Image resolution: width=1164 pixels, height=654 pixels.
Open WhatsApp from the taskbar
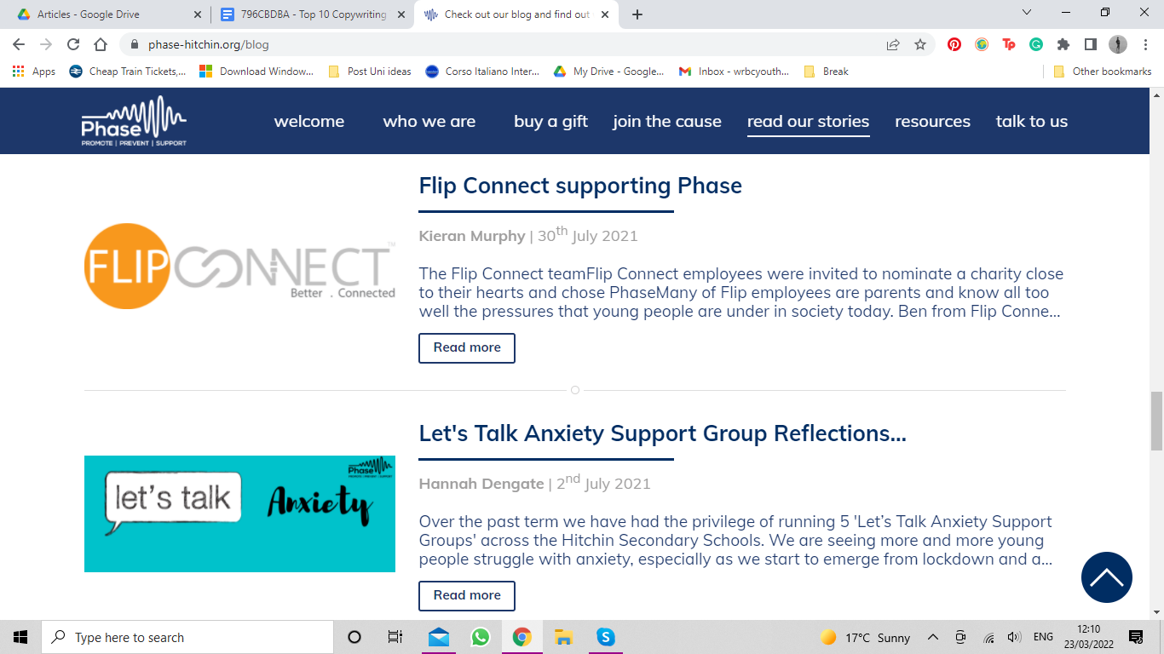coord(481,637)
